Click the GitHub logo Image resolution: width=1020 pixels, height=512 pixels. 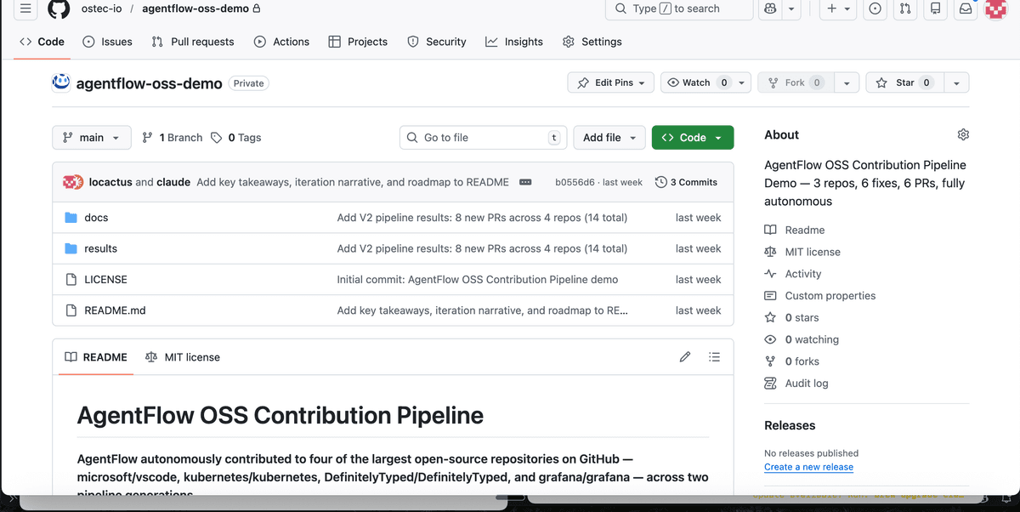click(x=58, y=9)
